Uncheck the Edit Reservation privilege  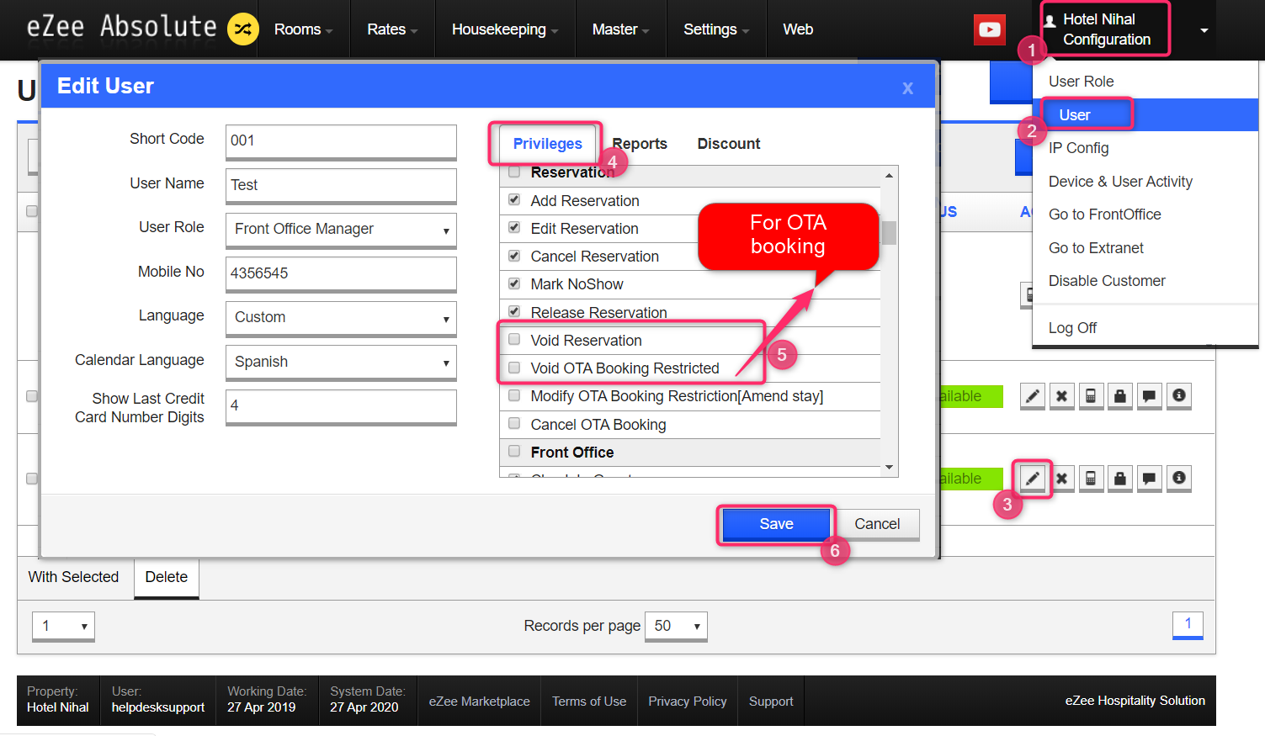[514, 228]
